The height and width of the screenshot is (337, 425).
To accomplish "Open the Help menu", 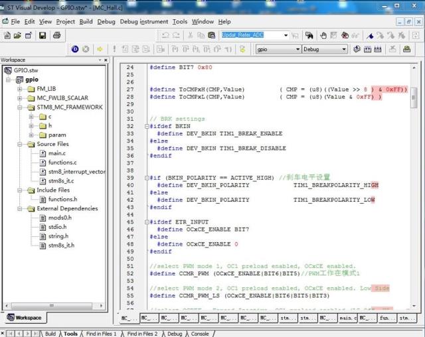I will coord(224,22).
